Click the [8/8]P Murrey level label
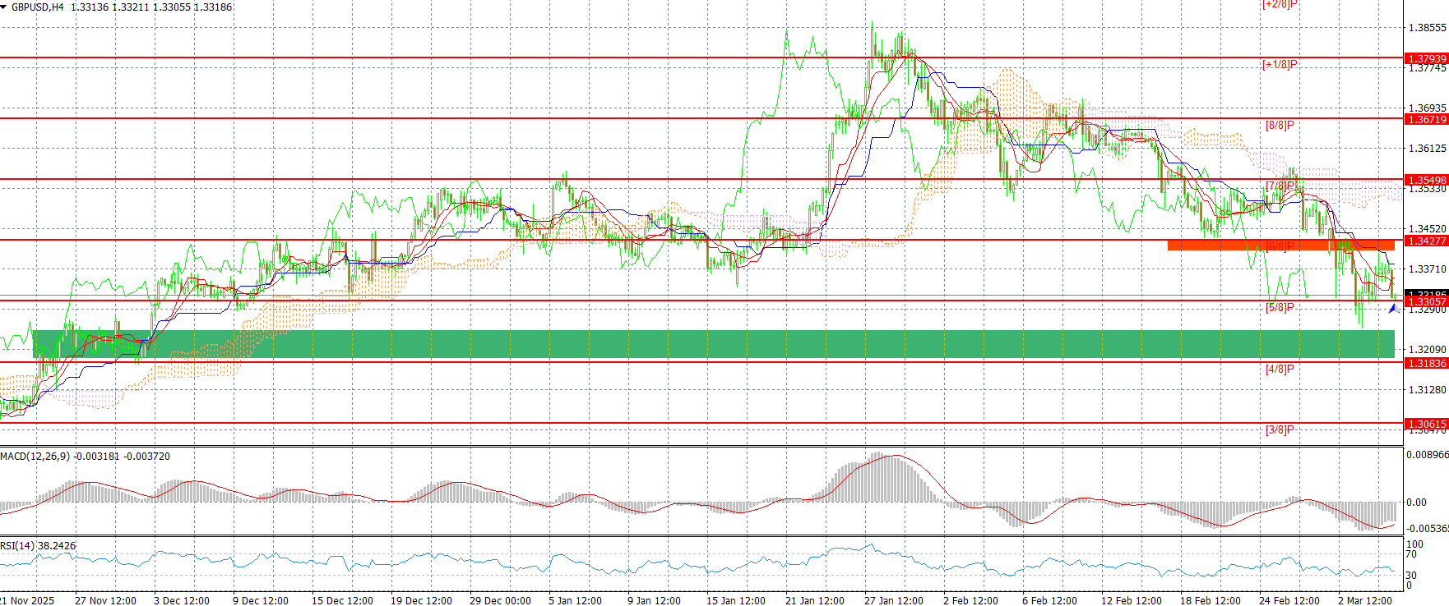 coord(1280,125)
